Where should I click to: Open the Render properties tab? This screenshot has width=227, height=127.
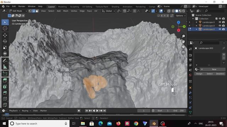click(x=190, y=55)
